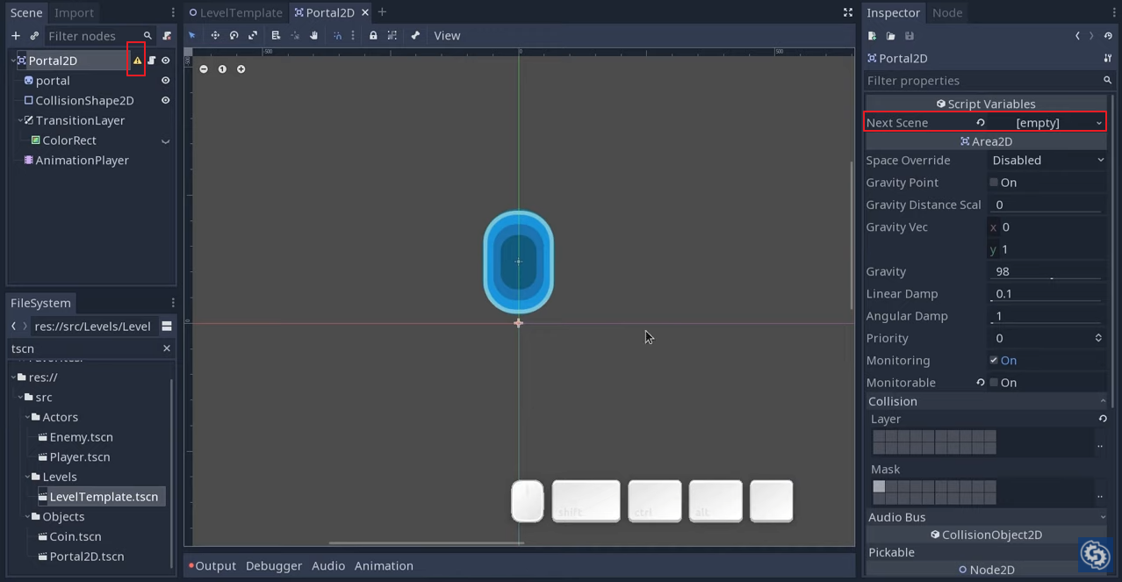
Task: Choose the Scale Mode tool
Action: point(253,36)
